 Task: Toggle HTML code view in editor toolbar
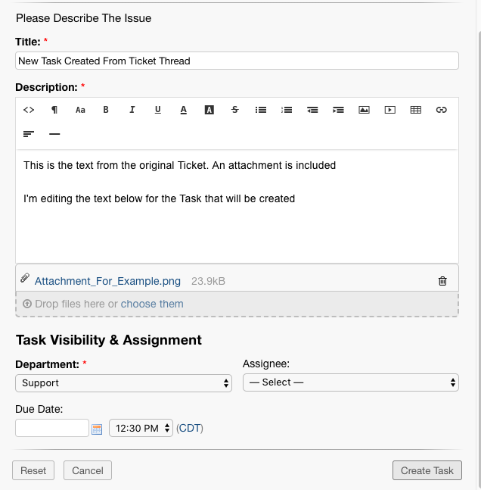click(29, 110)
